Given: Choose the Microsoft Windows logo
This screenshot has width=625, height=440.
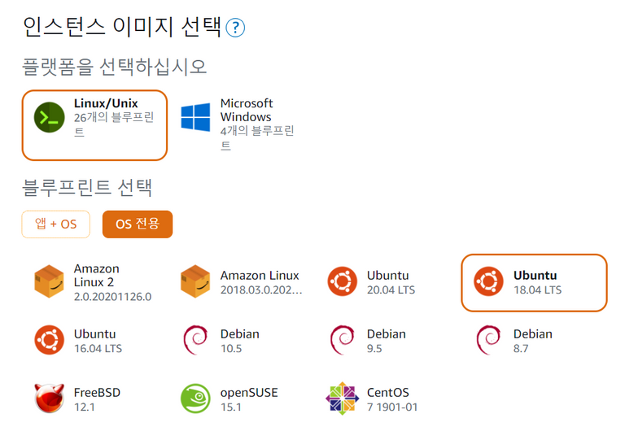Looking at the screenshot, I should coord(195,117).
